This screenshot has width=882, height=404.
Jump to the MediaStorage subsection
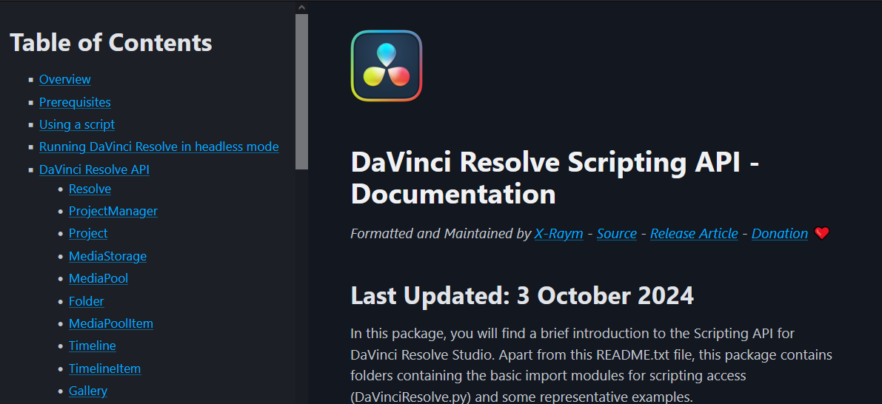click(107, 256)
